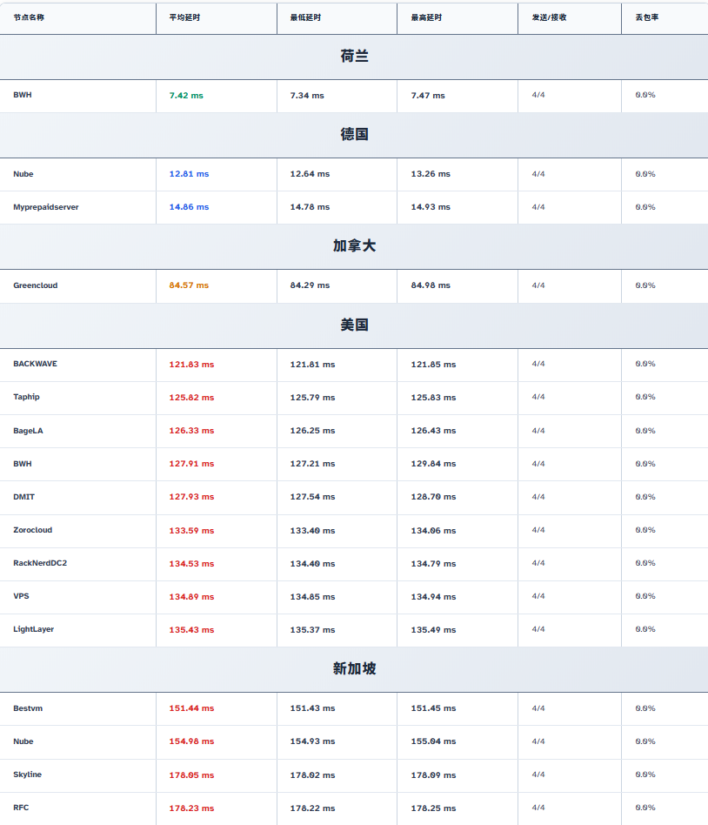Image resolution: width=708 pixels, height=825 pixels.
Task: Collapse the 美国 group section
Action: [x=354, y=325]
